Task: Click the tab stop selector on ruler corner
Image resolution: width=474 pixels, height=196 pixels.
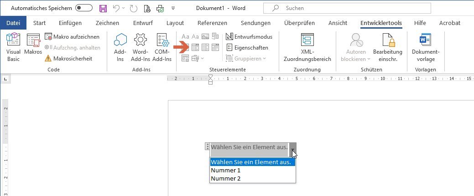Action: point(6,79)
